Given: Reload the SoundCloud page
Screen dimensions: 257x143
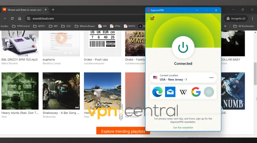Looking at the screenshot, I should pyautogui.click(x=12, y=19).
